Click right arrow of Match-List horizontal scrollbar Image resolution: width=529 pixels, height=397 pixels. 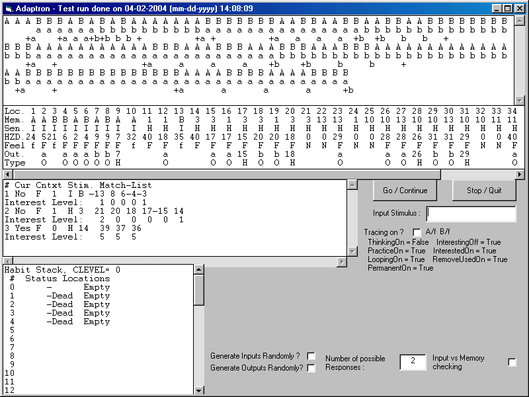[x=342, y=261]
